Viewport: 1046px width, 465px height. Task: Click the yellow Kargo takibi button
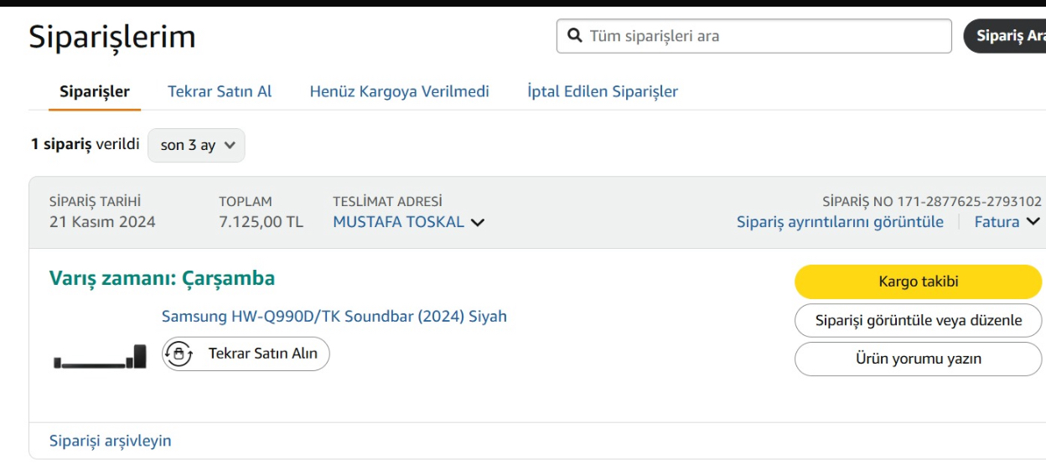919,282
